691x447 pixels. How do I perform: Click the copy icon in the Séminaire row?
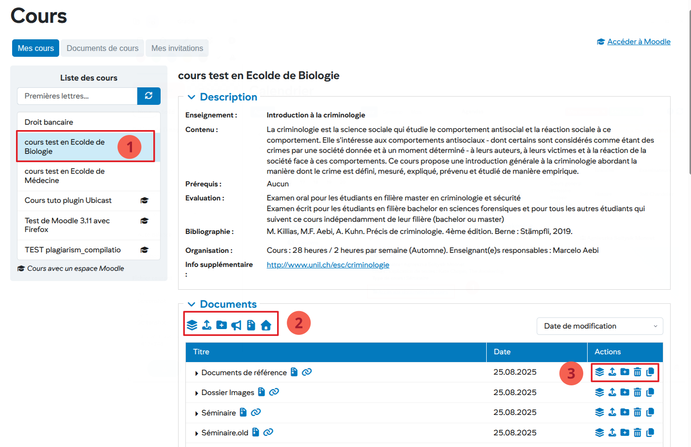coord(650,412)
